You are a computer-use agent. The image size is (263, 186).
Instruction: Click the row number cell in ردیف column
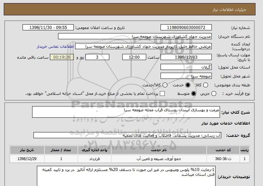(x=245, y=159)
